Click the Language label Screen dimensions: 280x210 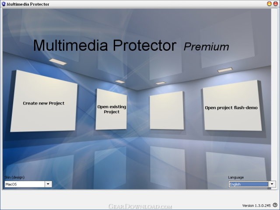(x=236, y=177)
